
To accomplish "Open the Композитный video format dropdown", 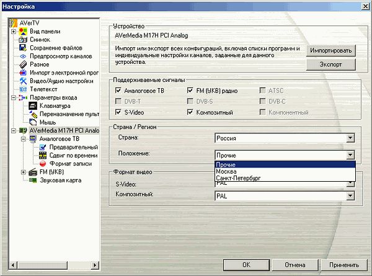I will point(350,196).
